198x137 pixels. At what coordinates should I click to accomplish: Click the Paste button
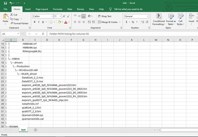pos(5,18)
